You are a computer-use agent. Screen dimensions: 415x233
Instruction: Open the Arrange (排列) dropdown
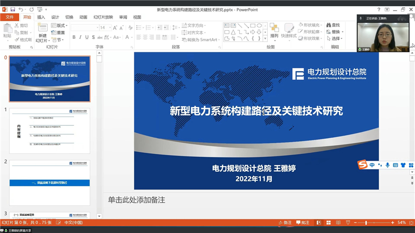(x=274, y=31)
